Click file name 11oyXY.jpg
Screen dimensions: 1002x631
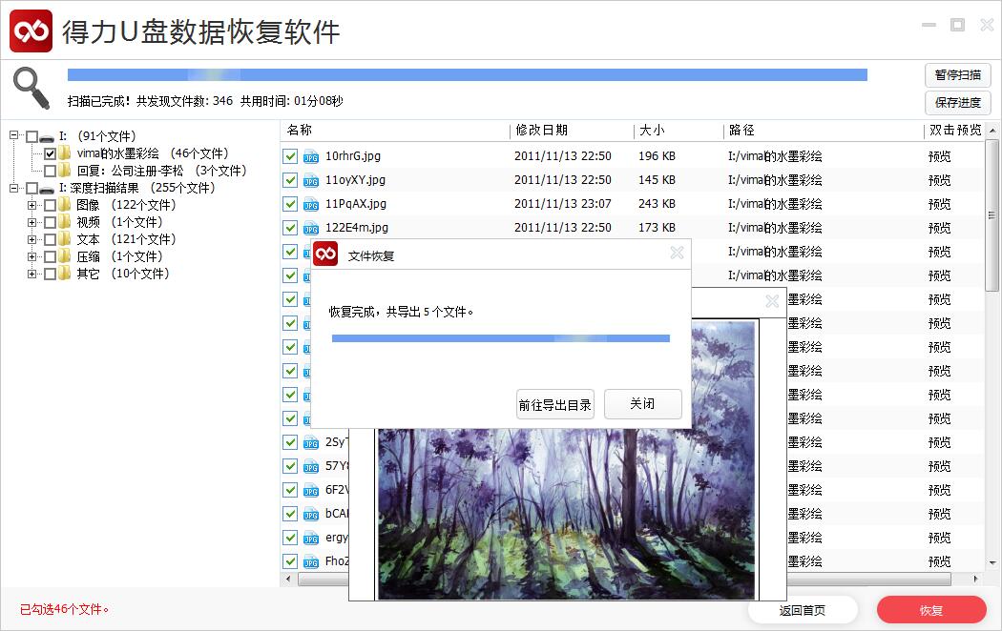(x=355, y=180)
